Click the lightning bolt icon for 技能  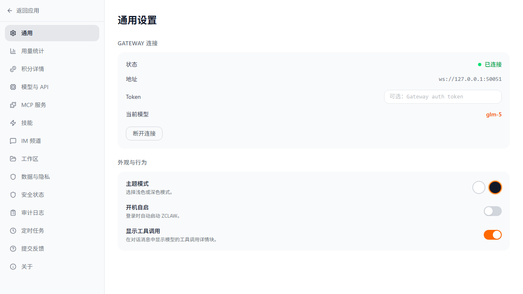click(x=13, y=123)
